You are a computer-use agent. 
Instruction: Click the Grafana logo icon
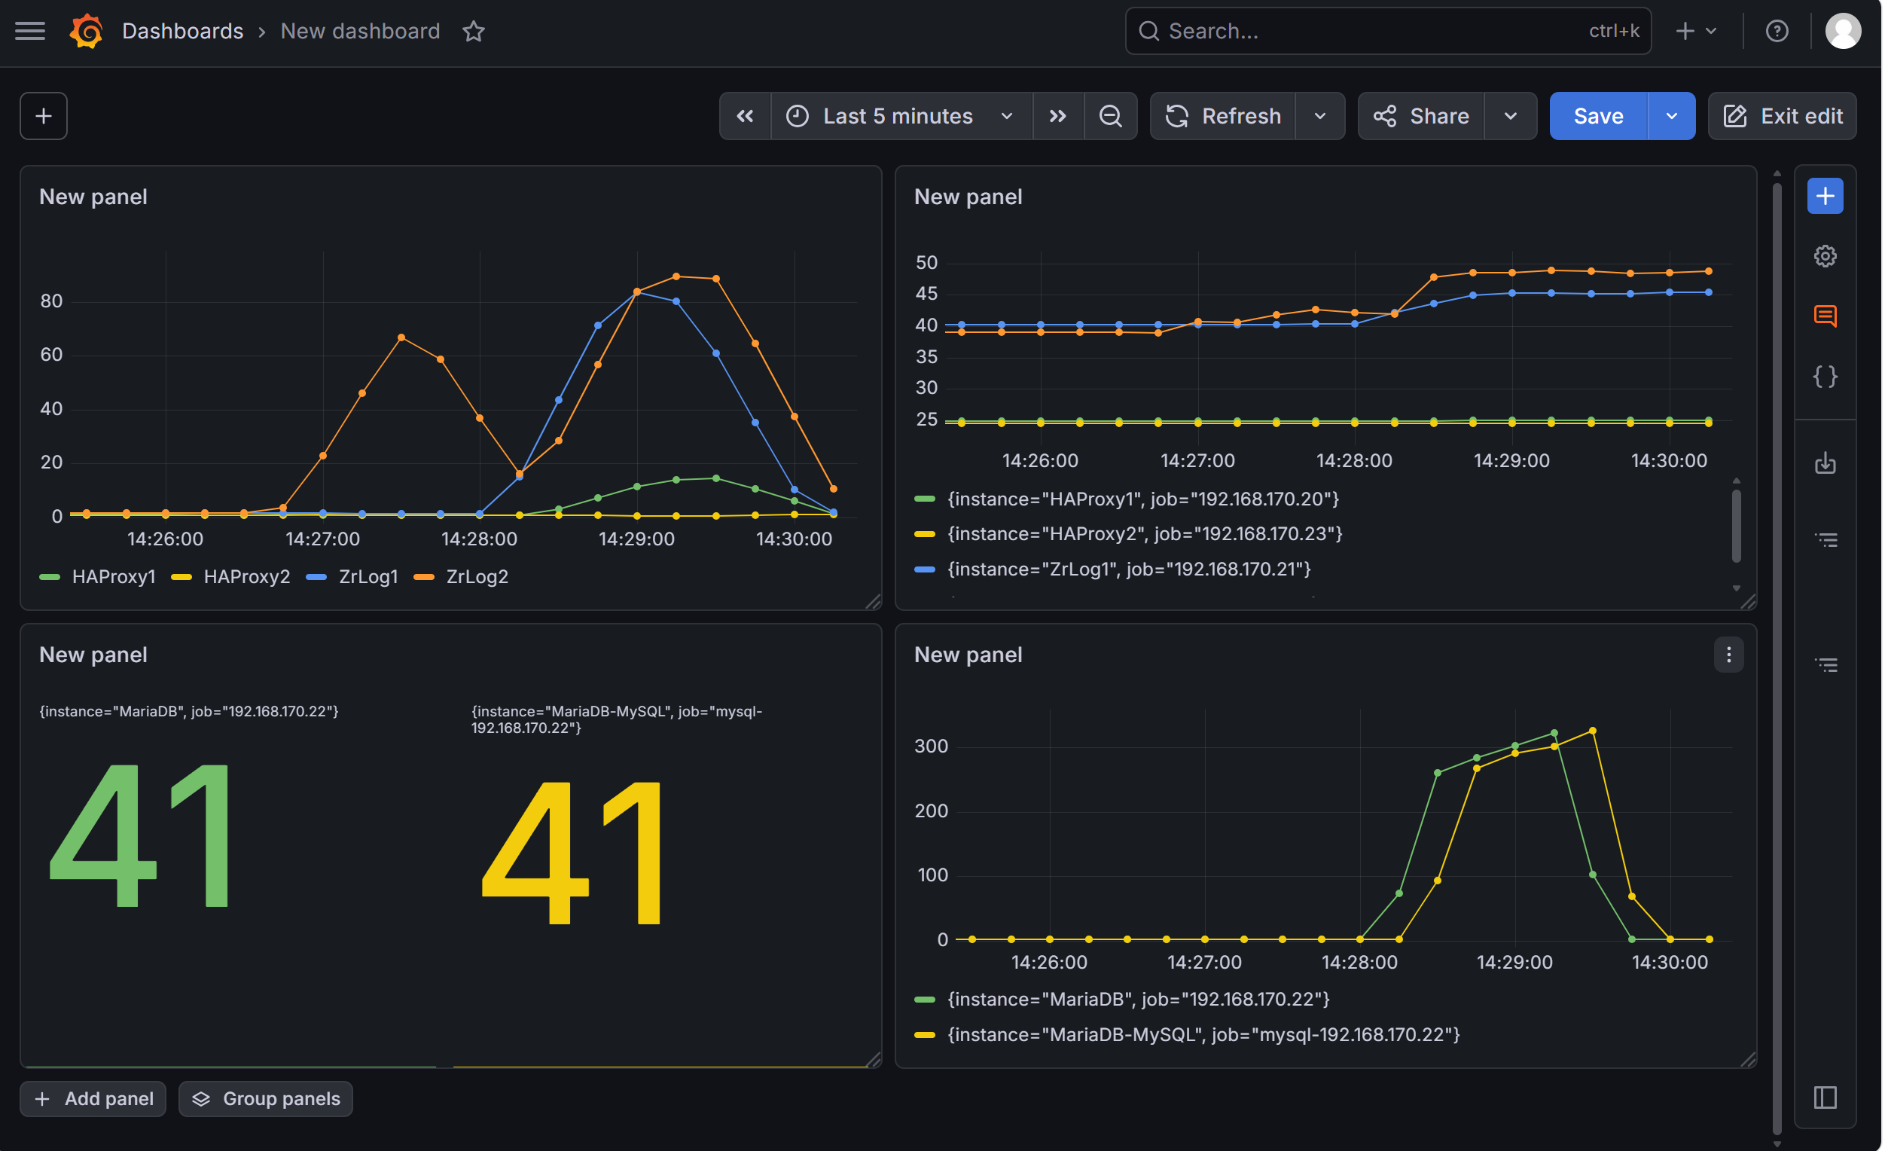click(87, 31)
